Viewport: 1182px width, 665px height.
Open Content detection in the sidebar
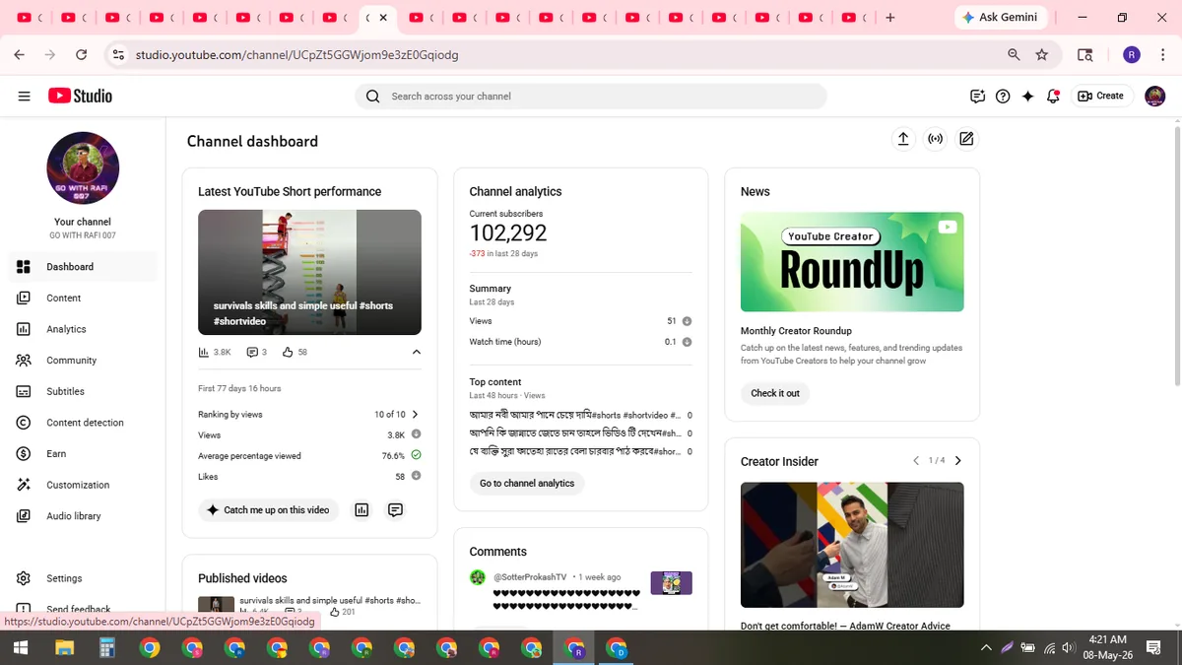(83, 423)
